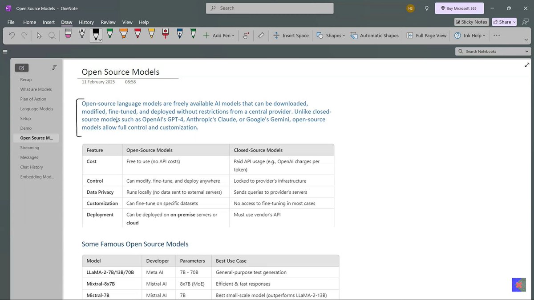Image resolution: width=534 pixels, height=300 pixels.
Task: Pick the green pen from the pen gallery
Action: pos(109,35)
